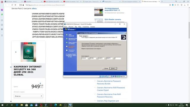Open a new browser tab with plus

[x=162, y=1]
